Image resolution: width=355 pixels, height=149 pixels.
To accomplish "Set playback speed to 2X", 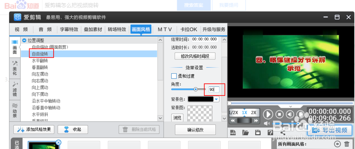I will click(x=253, y=113).
